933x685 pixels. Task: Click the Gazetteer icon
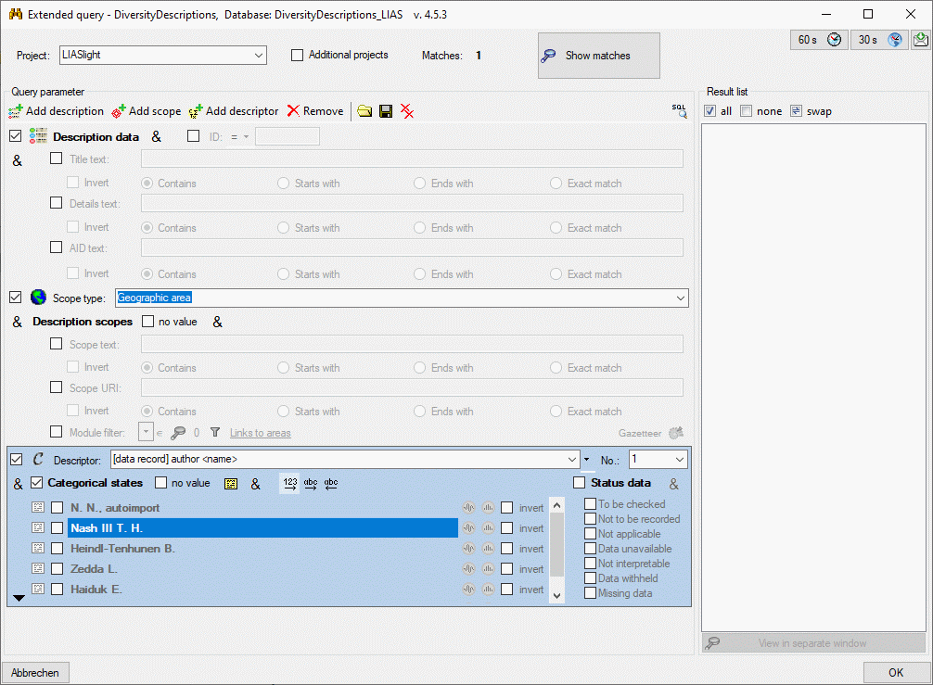click(676, 433)
